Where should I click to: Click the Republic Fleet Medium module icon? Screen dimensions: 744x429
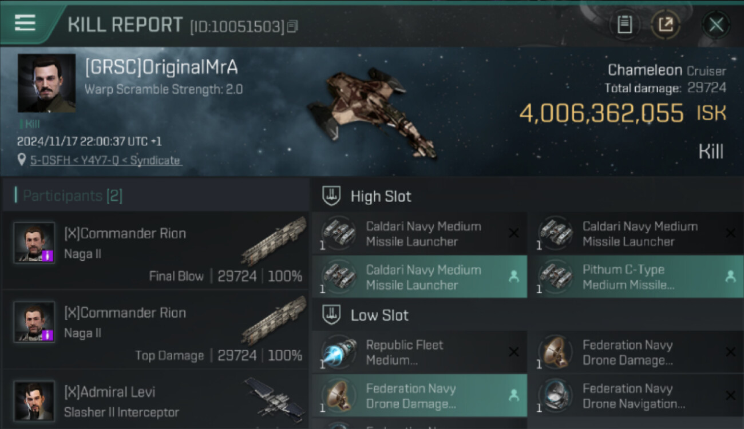(339, 352)
